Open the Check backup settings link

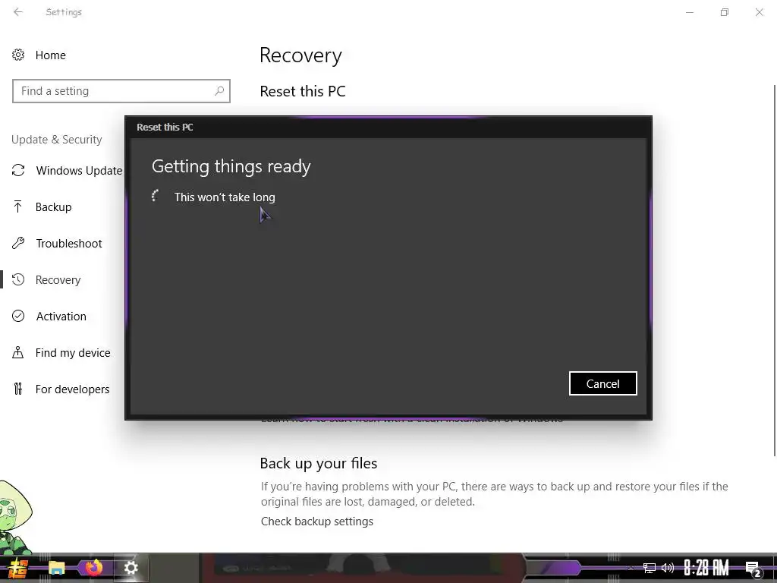pyautogui.click(x=317, y=522)
